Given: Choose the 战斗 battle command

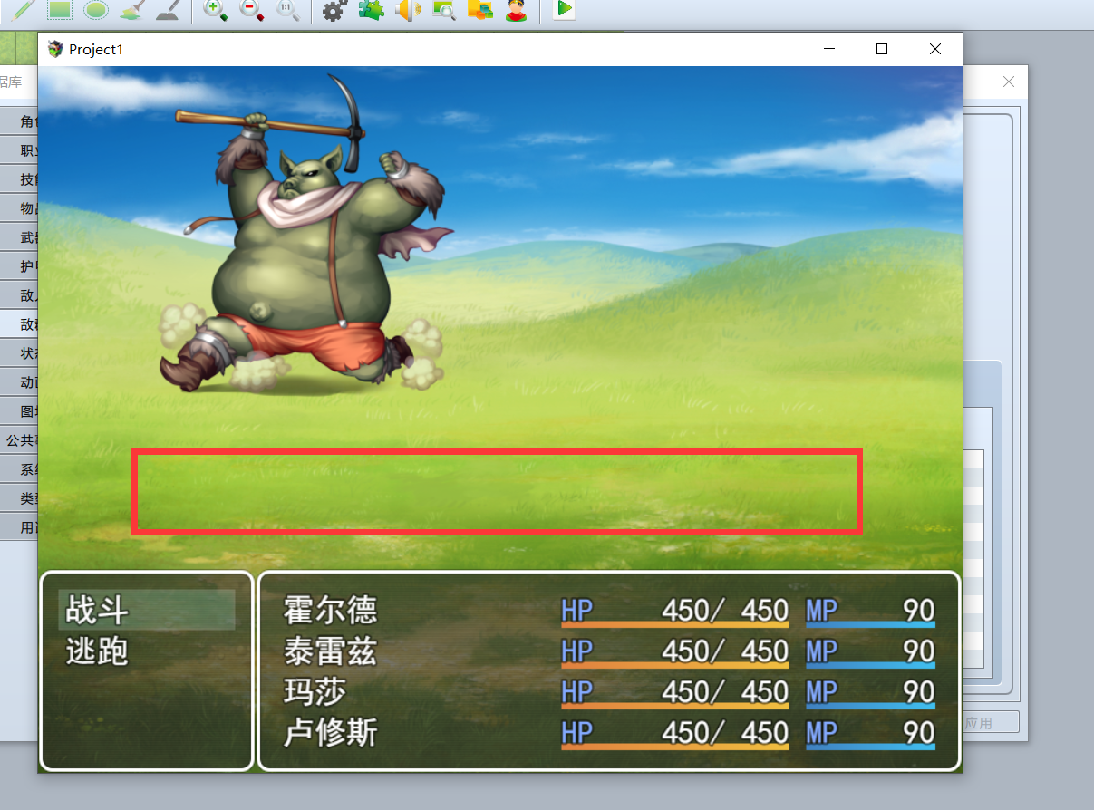Looking at the screenshot, I should click(x=147, y=611).
